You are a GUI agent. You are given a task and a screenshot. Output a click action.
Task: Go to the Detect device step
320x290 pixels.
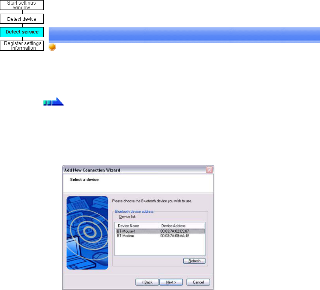point(22,19)
